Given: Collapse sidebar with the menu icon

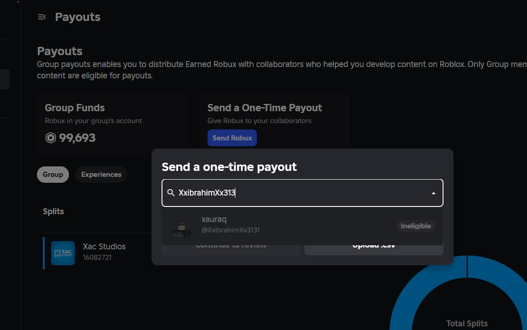Looking at the screenshot, I should click(x=42, y=17).
